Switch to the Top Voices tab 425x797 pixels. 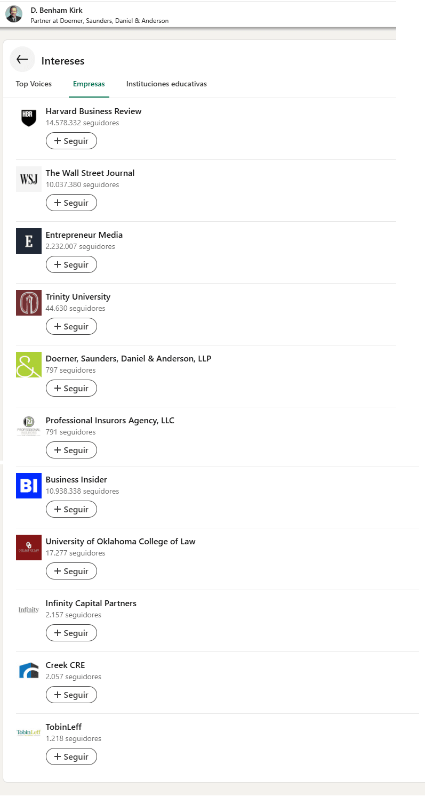tap(34, 84)
